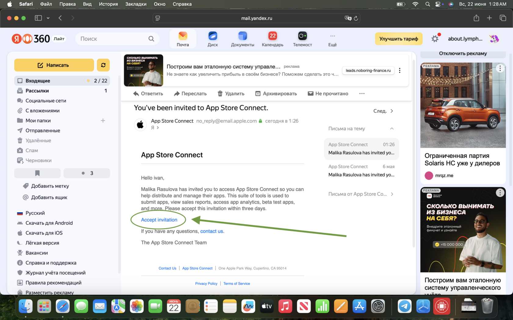The width and height of the screenshot is (513, 320).
Task: Click the Solaris car ad image
Action: [463, 105]
